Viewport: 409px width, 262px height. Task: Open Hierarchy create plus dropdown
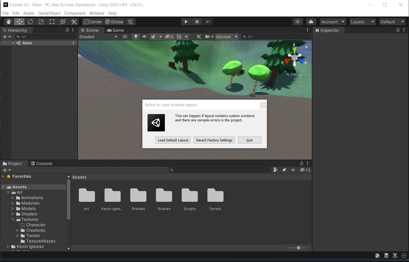click(x=6, y=37)
